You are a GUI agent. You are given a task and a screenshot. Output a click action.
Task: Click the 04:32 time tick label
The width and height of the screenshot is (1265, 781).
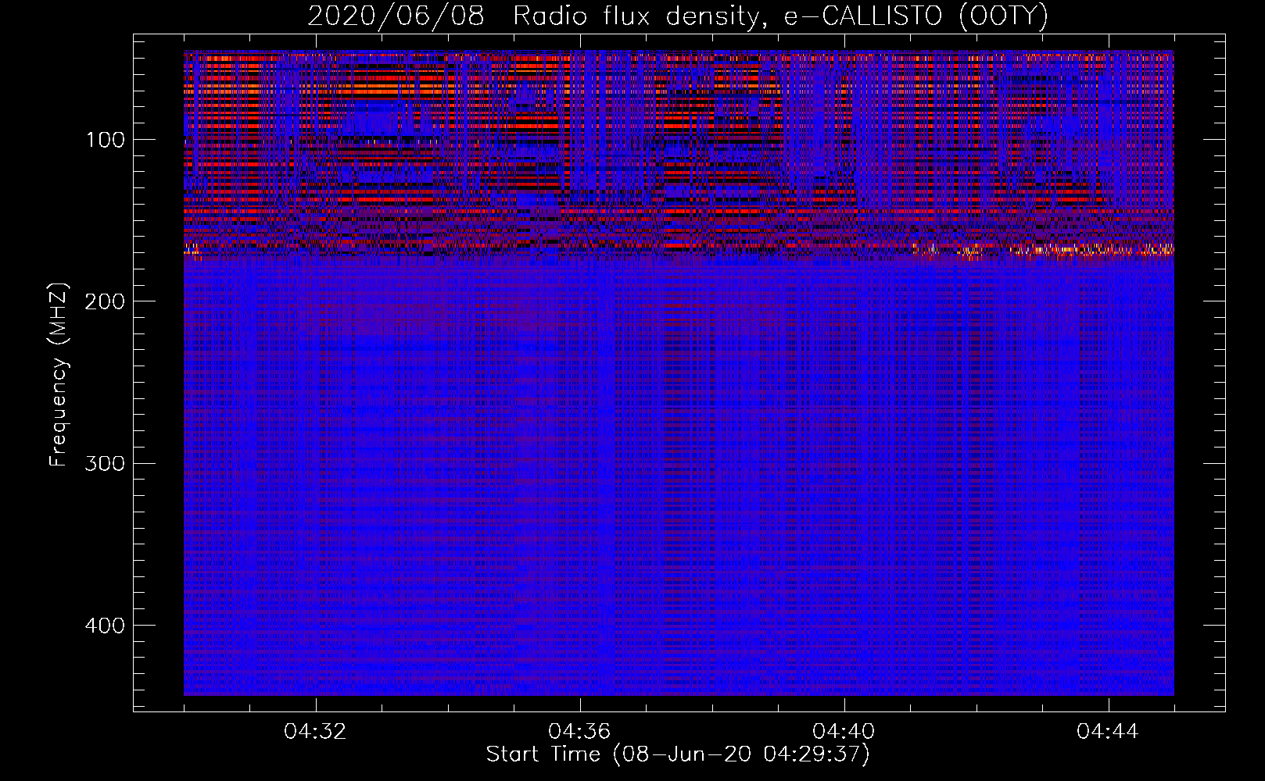316,732
